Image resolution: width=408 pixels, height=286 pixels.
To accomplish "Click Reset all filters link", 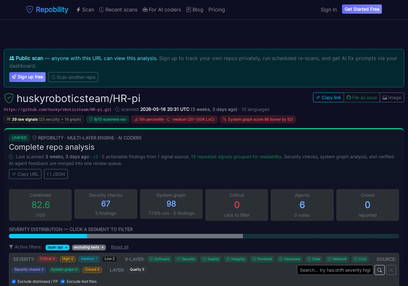I will tap(120, 247).
